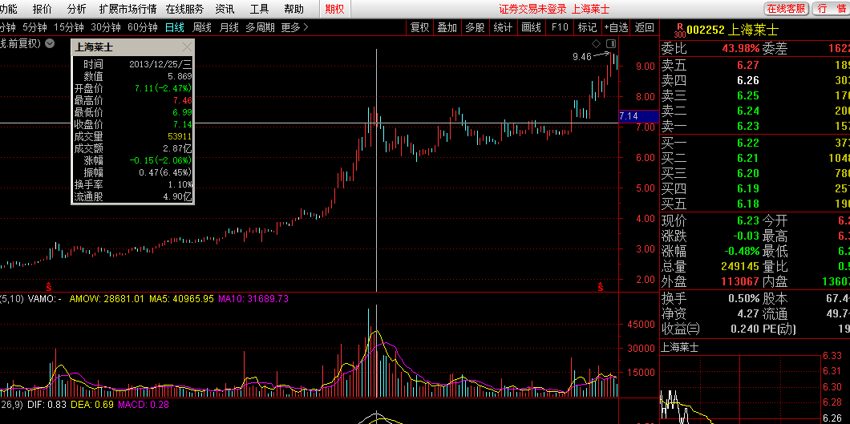Add stock via +自选 button
This screenshot has width=850, height=424.
616,27
